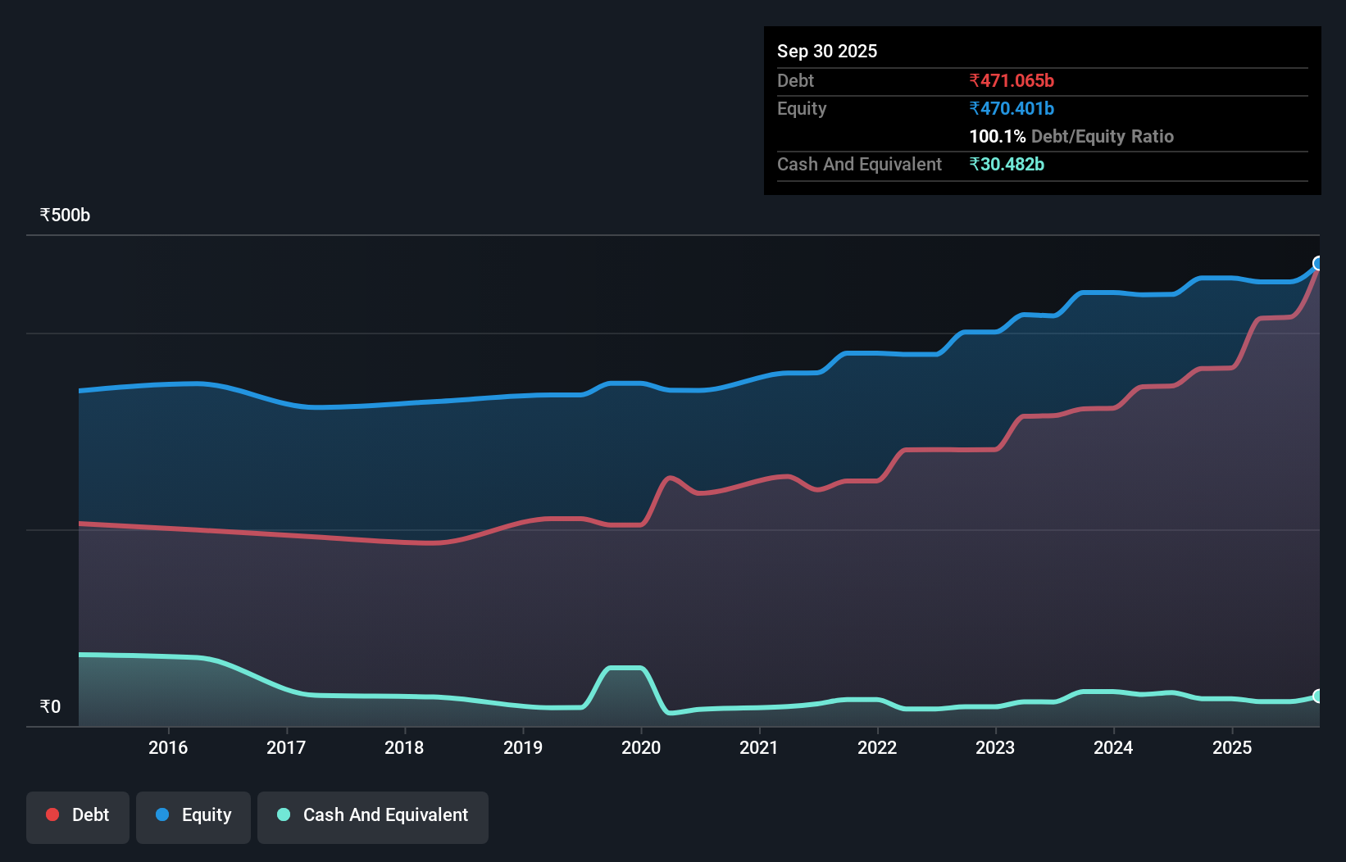Click the 100.1% Debt/Equity Ratio link

point(1071,136)
